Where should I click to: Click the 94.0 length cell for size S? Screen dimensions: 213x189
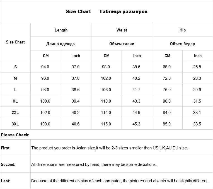point(45,67)
